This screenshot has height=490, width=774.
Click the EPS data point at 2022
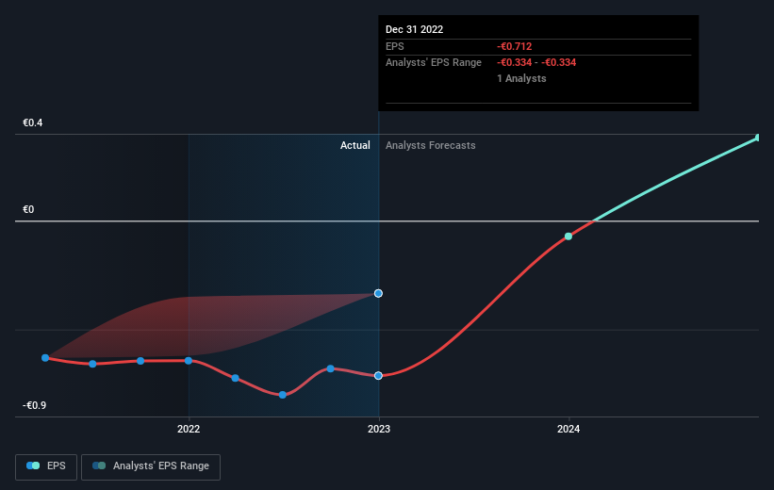pyautogui.click(x=188, y=361)
